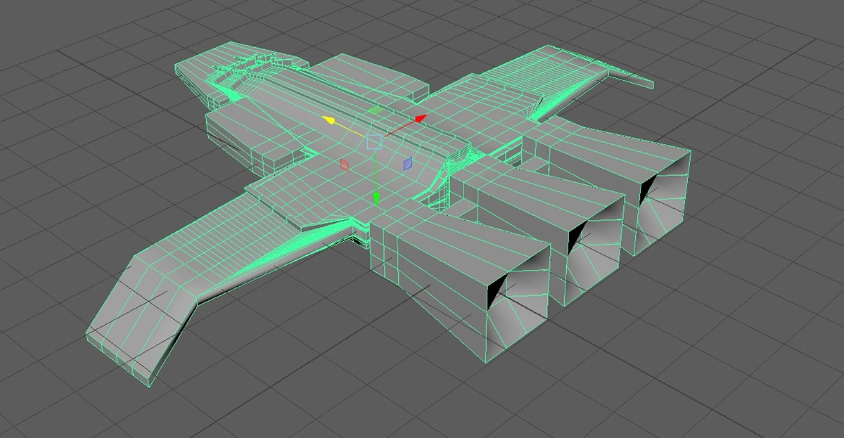The height and width of the screenshot is (438, 844).
Task: Click the small red plane handle square
Action: pos(345,164)
